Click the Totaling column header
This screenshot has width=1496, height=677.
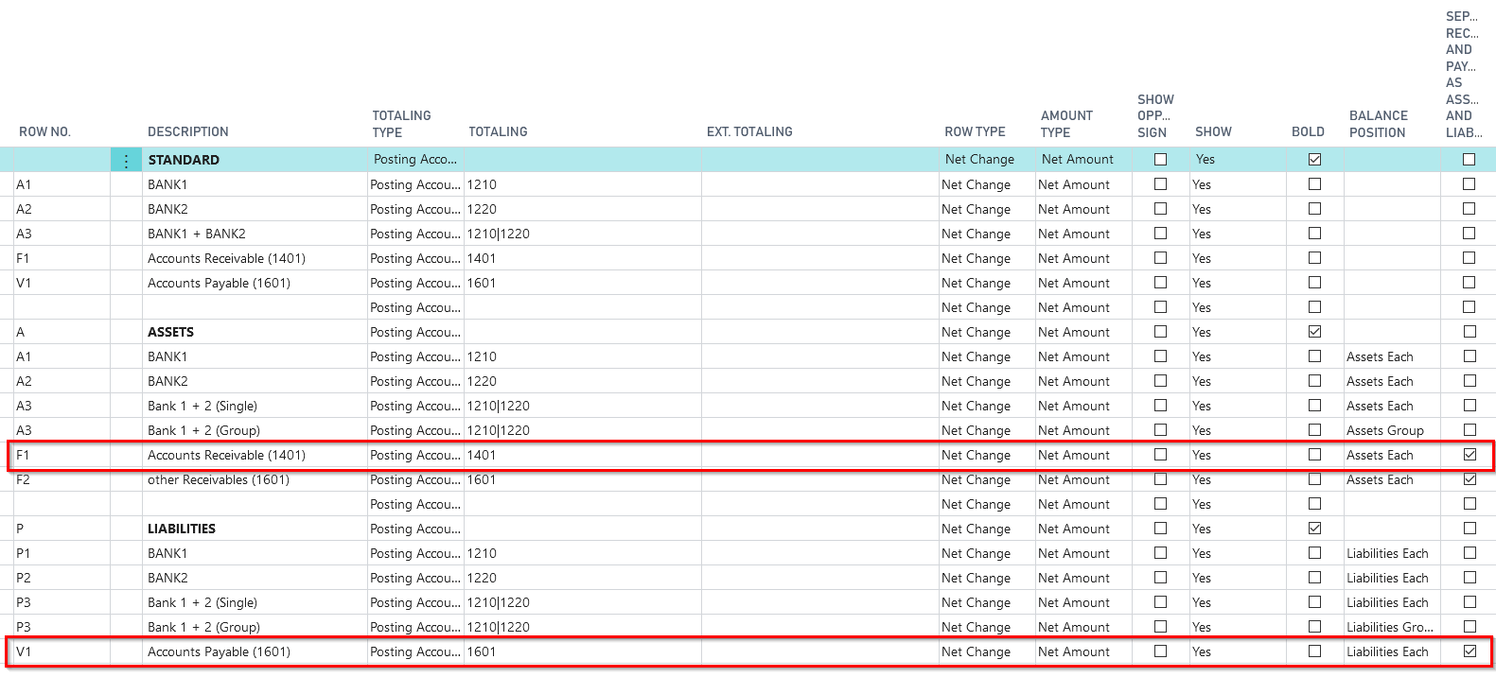tap(498, 131)
